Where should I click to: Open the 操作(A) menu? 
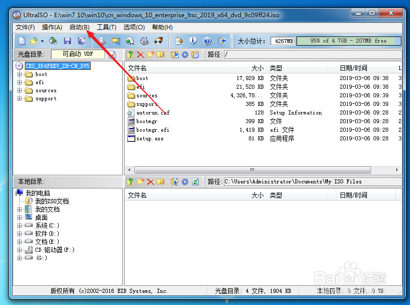[52, 27]
